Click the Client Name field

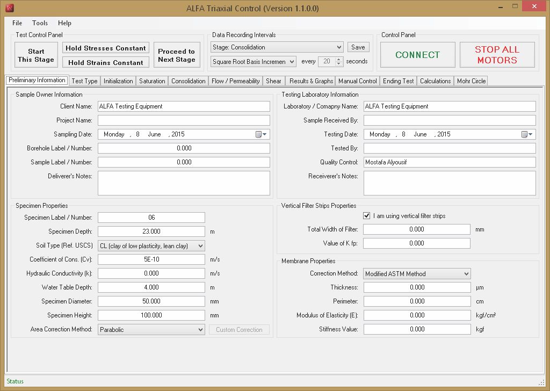click(184, 106)
